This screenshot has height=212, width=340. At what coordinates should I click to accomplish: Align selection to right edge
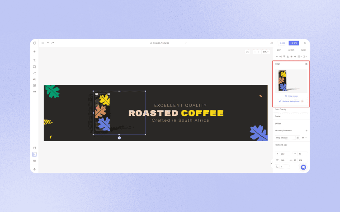(x=280, y=57)
